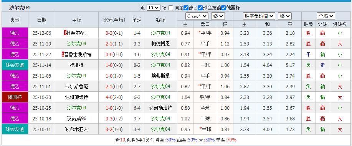
Task: Uncheck the 球会友谊 filter checkbox
Action: pos(200,8)
